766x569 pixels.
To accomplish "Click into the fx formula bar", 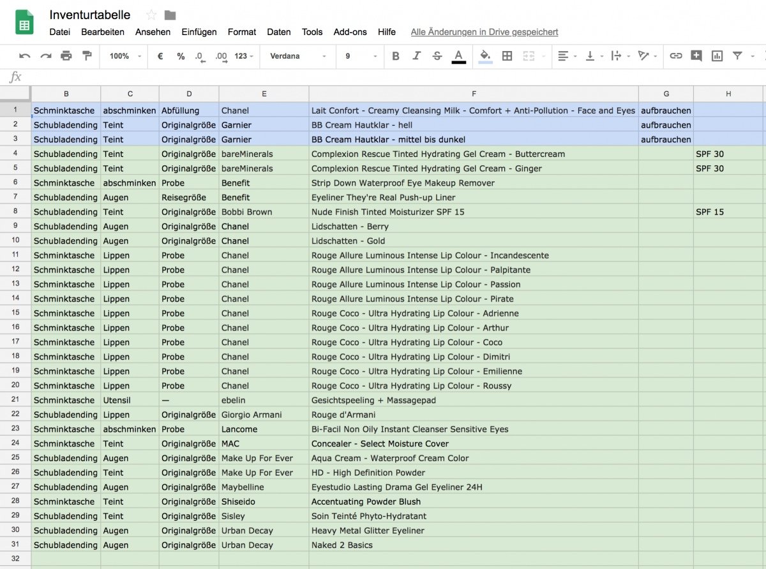I will [396, 77].
